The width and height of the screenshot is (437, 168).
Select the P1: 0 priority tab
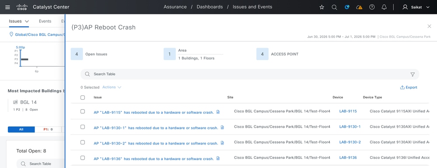pyautogui.click(x=48, y=129)
